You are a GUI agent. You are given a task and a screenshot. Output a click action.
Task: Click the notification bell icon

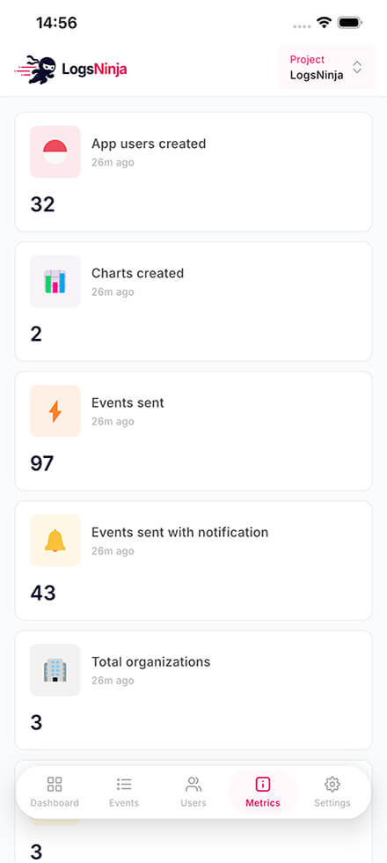55,541
